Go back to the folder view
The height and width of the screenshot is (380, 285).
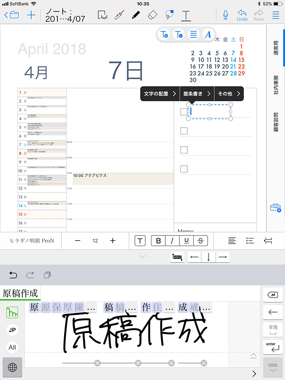tap(11, 15)
